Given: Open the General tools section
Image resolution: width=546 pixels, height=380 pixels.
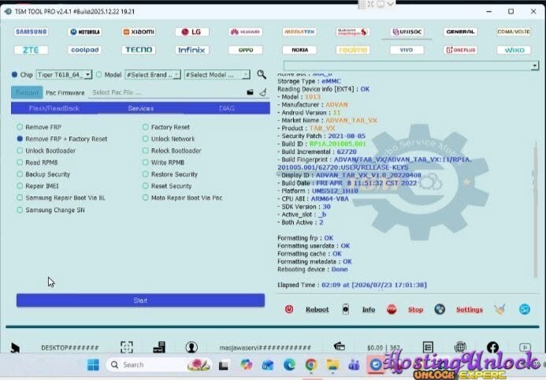Looking at the screenshot, I should click(460, 32).
